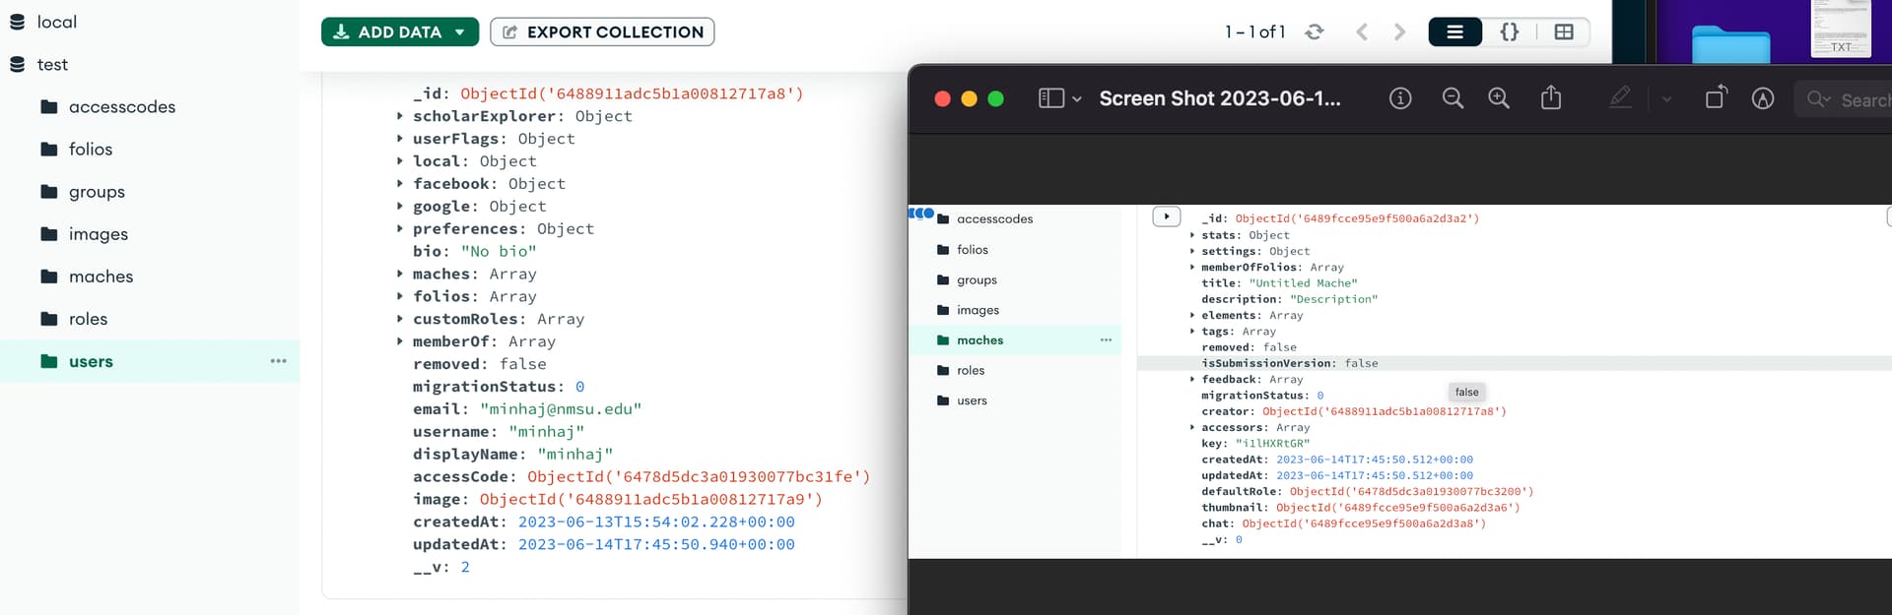Select the roles collection in sidebar
Viewport: 1892px width, 615px height.
tap(88, 320)
